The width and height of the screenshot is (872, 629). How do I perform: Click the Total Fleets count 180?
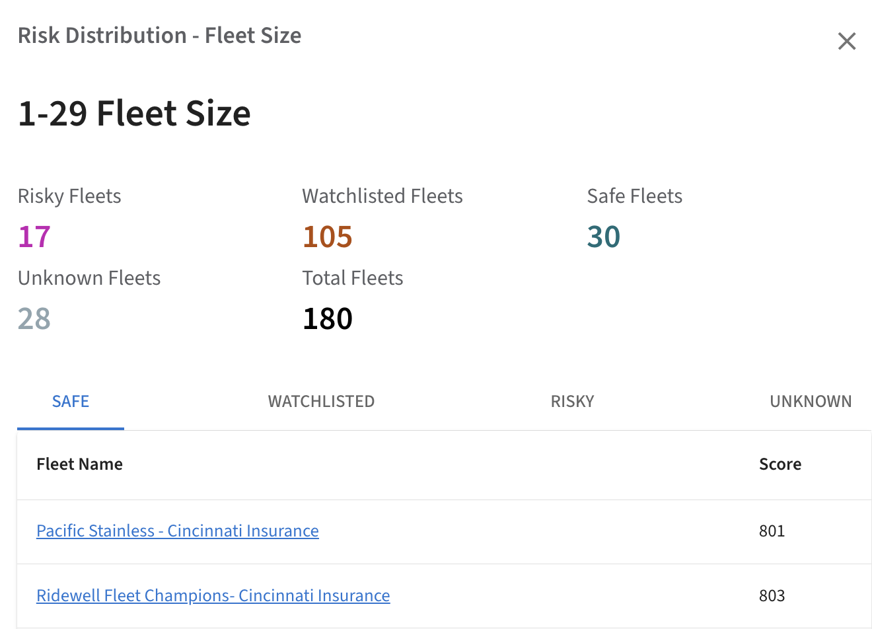328,319
